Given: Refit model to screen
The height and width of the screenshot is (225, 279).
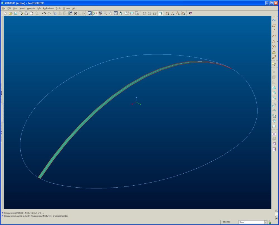Looking at the screenshot, I should coord(116,13).
